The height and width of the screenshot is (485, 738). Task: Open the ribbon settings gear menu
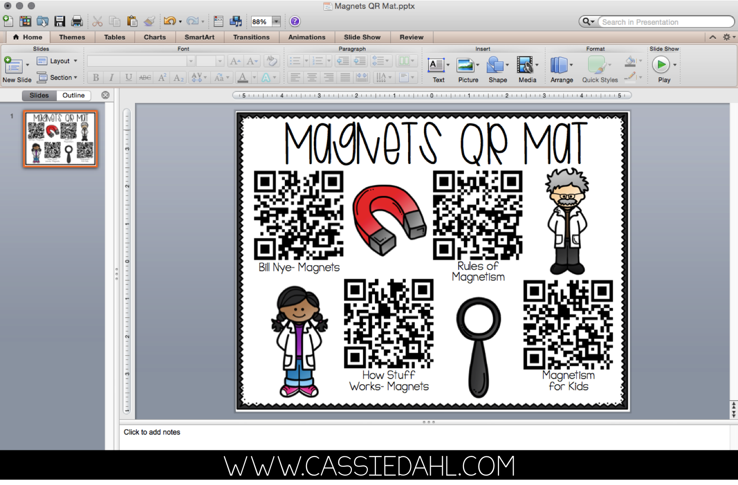pos(728,37)
